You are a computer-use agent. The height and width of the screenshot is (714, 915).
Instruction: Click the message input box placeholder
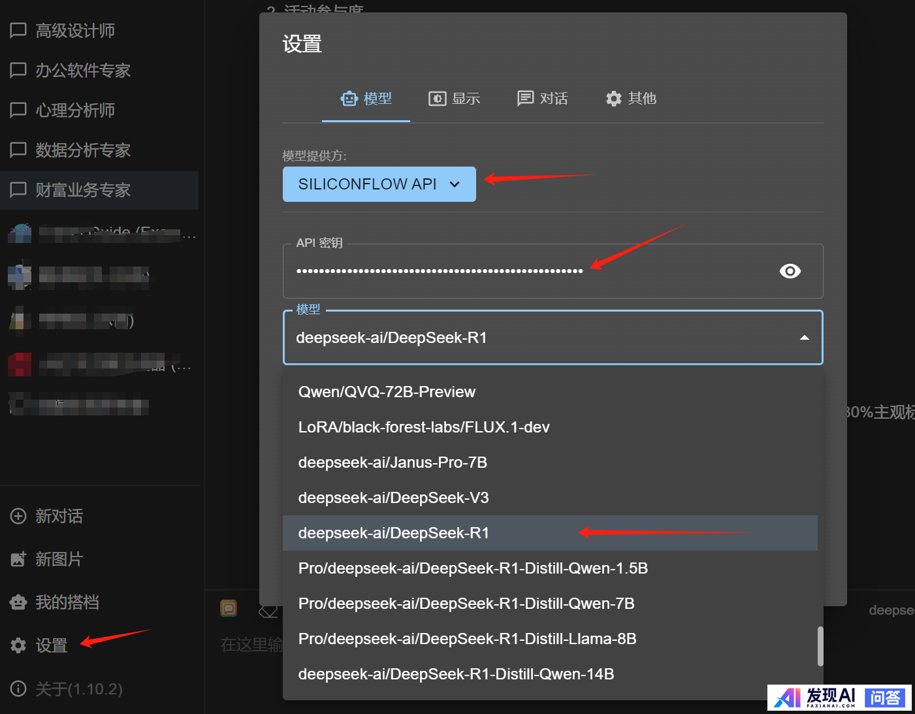click(252, 645)
